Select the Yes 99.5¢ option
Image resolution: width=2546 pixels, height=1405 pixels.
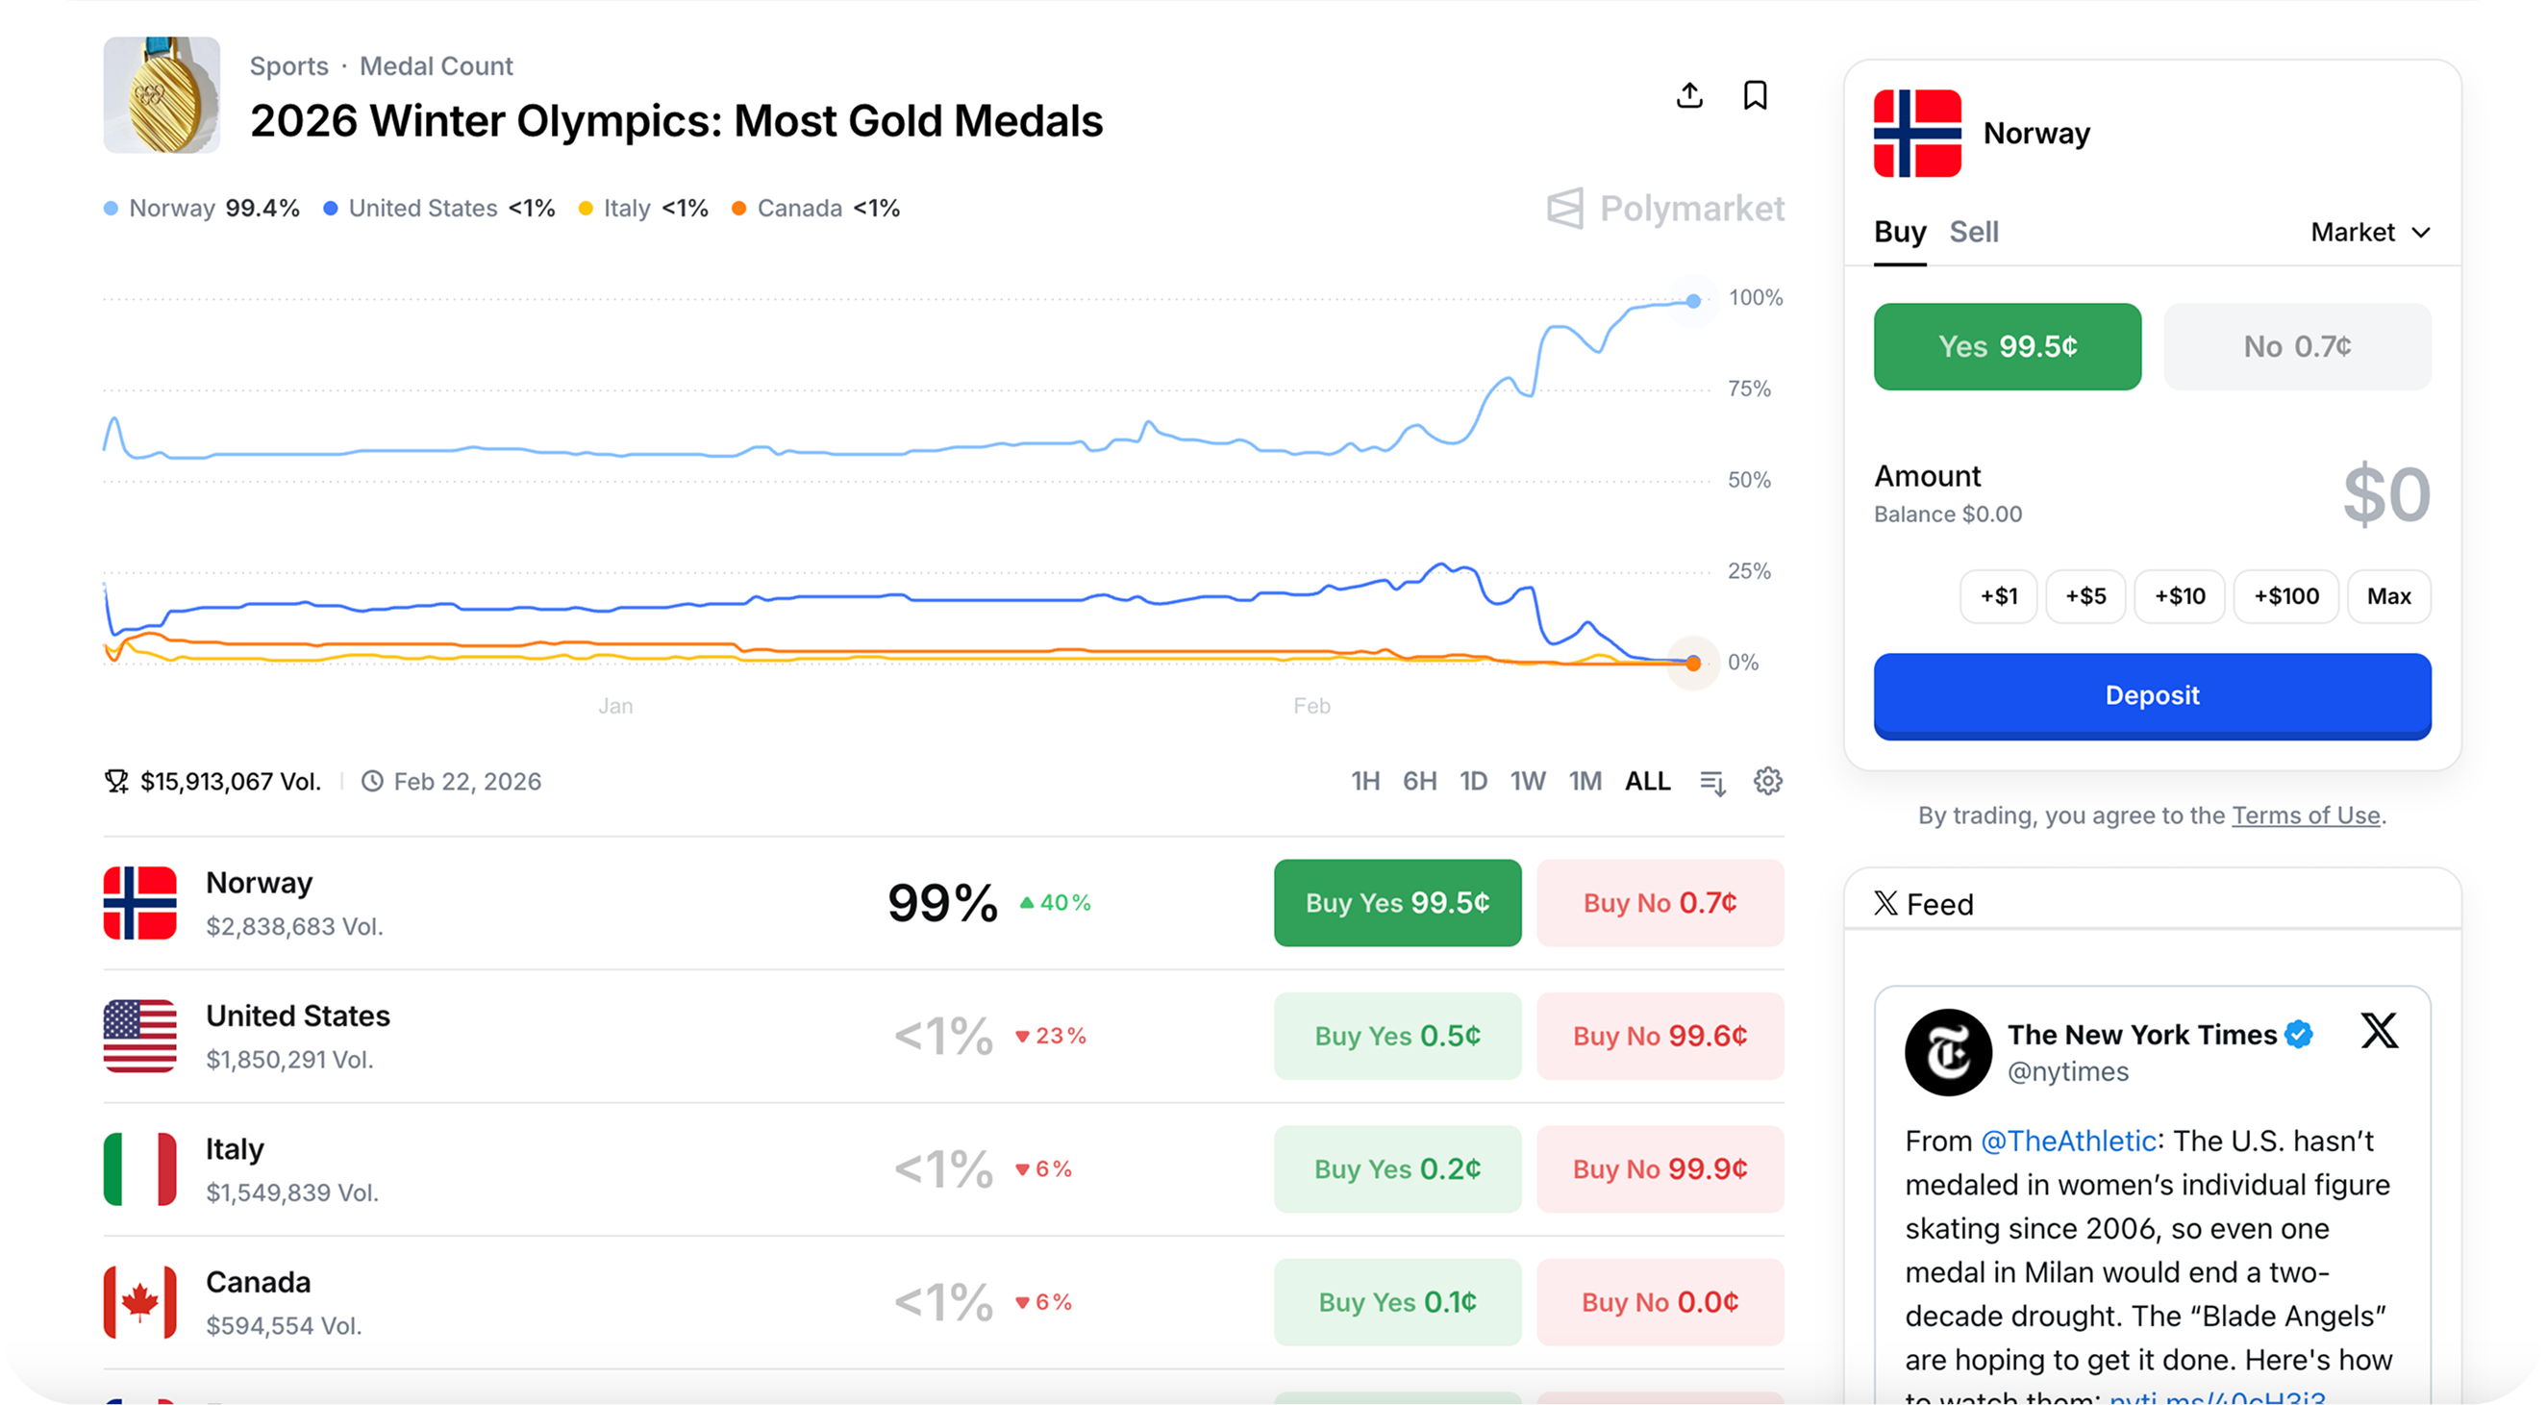(x=2008, y=346)
